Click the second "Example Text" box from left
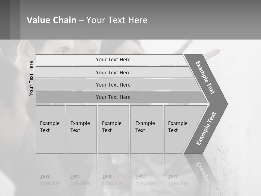Image resolution: width=261 pixels, height=196 pixels. point(81,129)
